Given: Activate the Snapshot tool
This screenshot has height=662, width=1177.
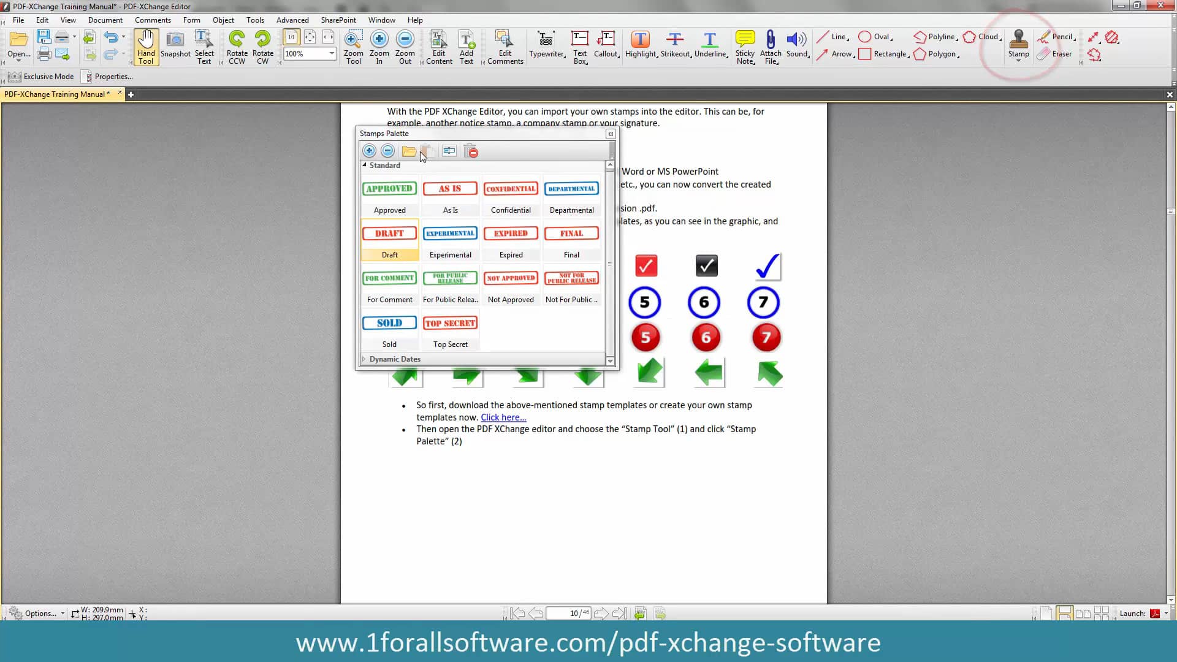Looking at the screenshot, I should pos(175,47).
